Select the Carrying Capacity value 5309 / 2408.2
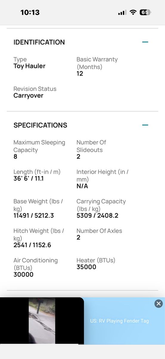This screenshot has width=165, height=359. (97, 216)
